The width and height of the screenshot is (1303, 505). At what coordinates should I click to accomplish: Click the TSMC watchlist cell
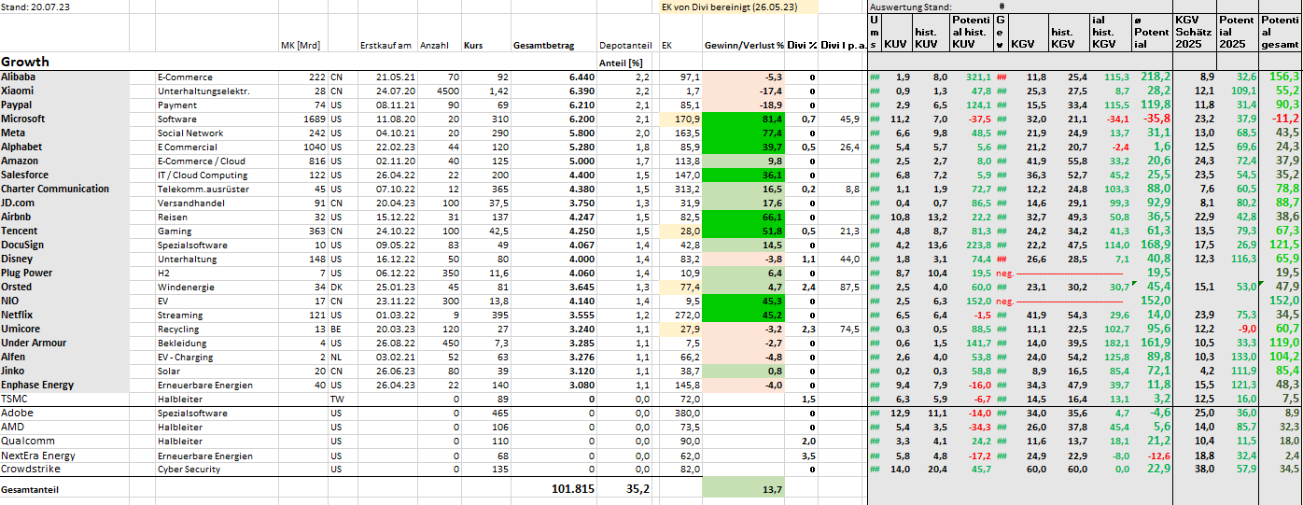(64, 399)
